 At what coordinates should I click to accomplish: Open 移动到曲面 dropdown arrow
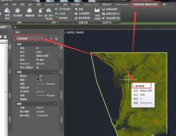click(x=91, y=18)
